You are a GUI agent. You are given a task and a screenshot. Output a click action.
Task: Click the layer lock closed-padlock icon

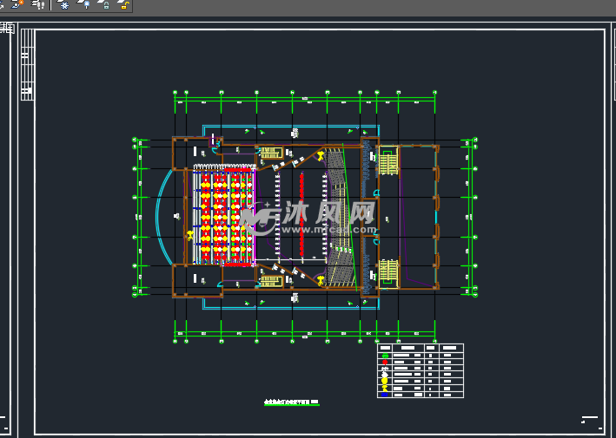(x=104, y=5)
